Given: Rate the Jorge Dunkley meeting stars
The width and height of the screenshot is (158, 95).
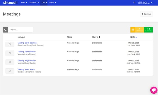Looking at the screenshot, I should click(97, 61).
